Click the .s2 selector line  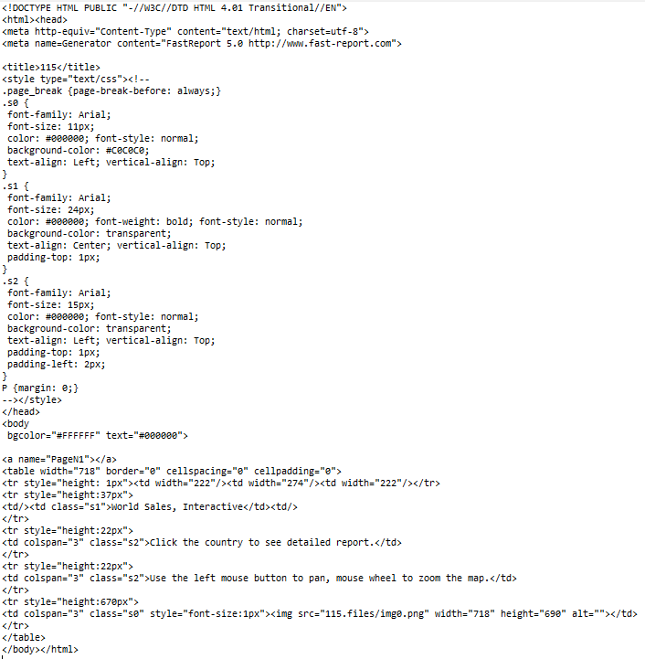16,282
